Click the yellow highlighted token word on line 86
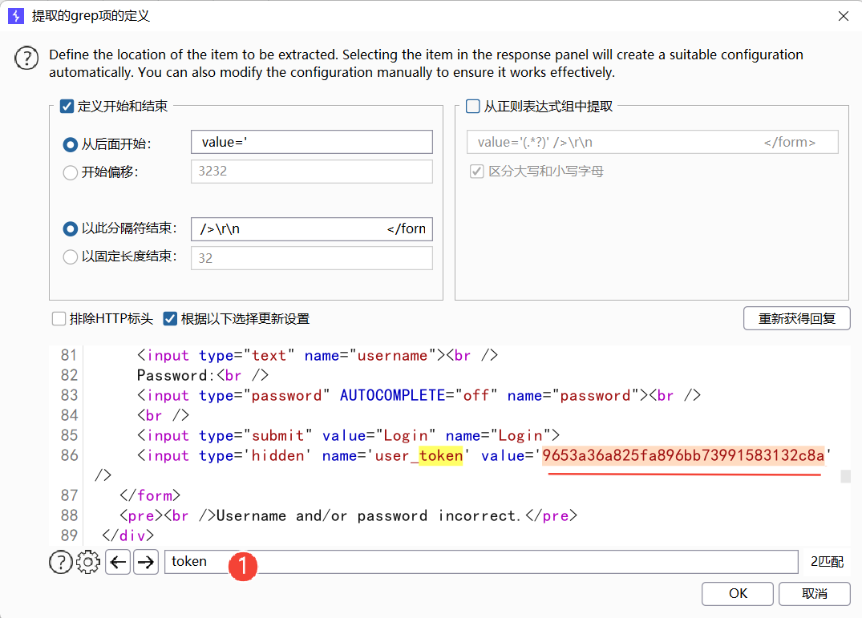Screen dimensions: 862x618 (441, 455)
